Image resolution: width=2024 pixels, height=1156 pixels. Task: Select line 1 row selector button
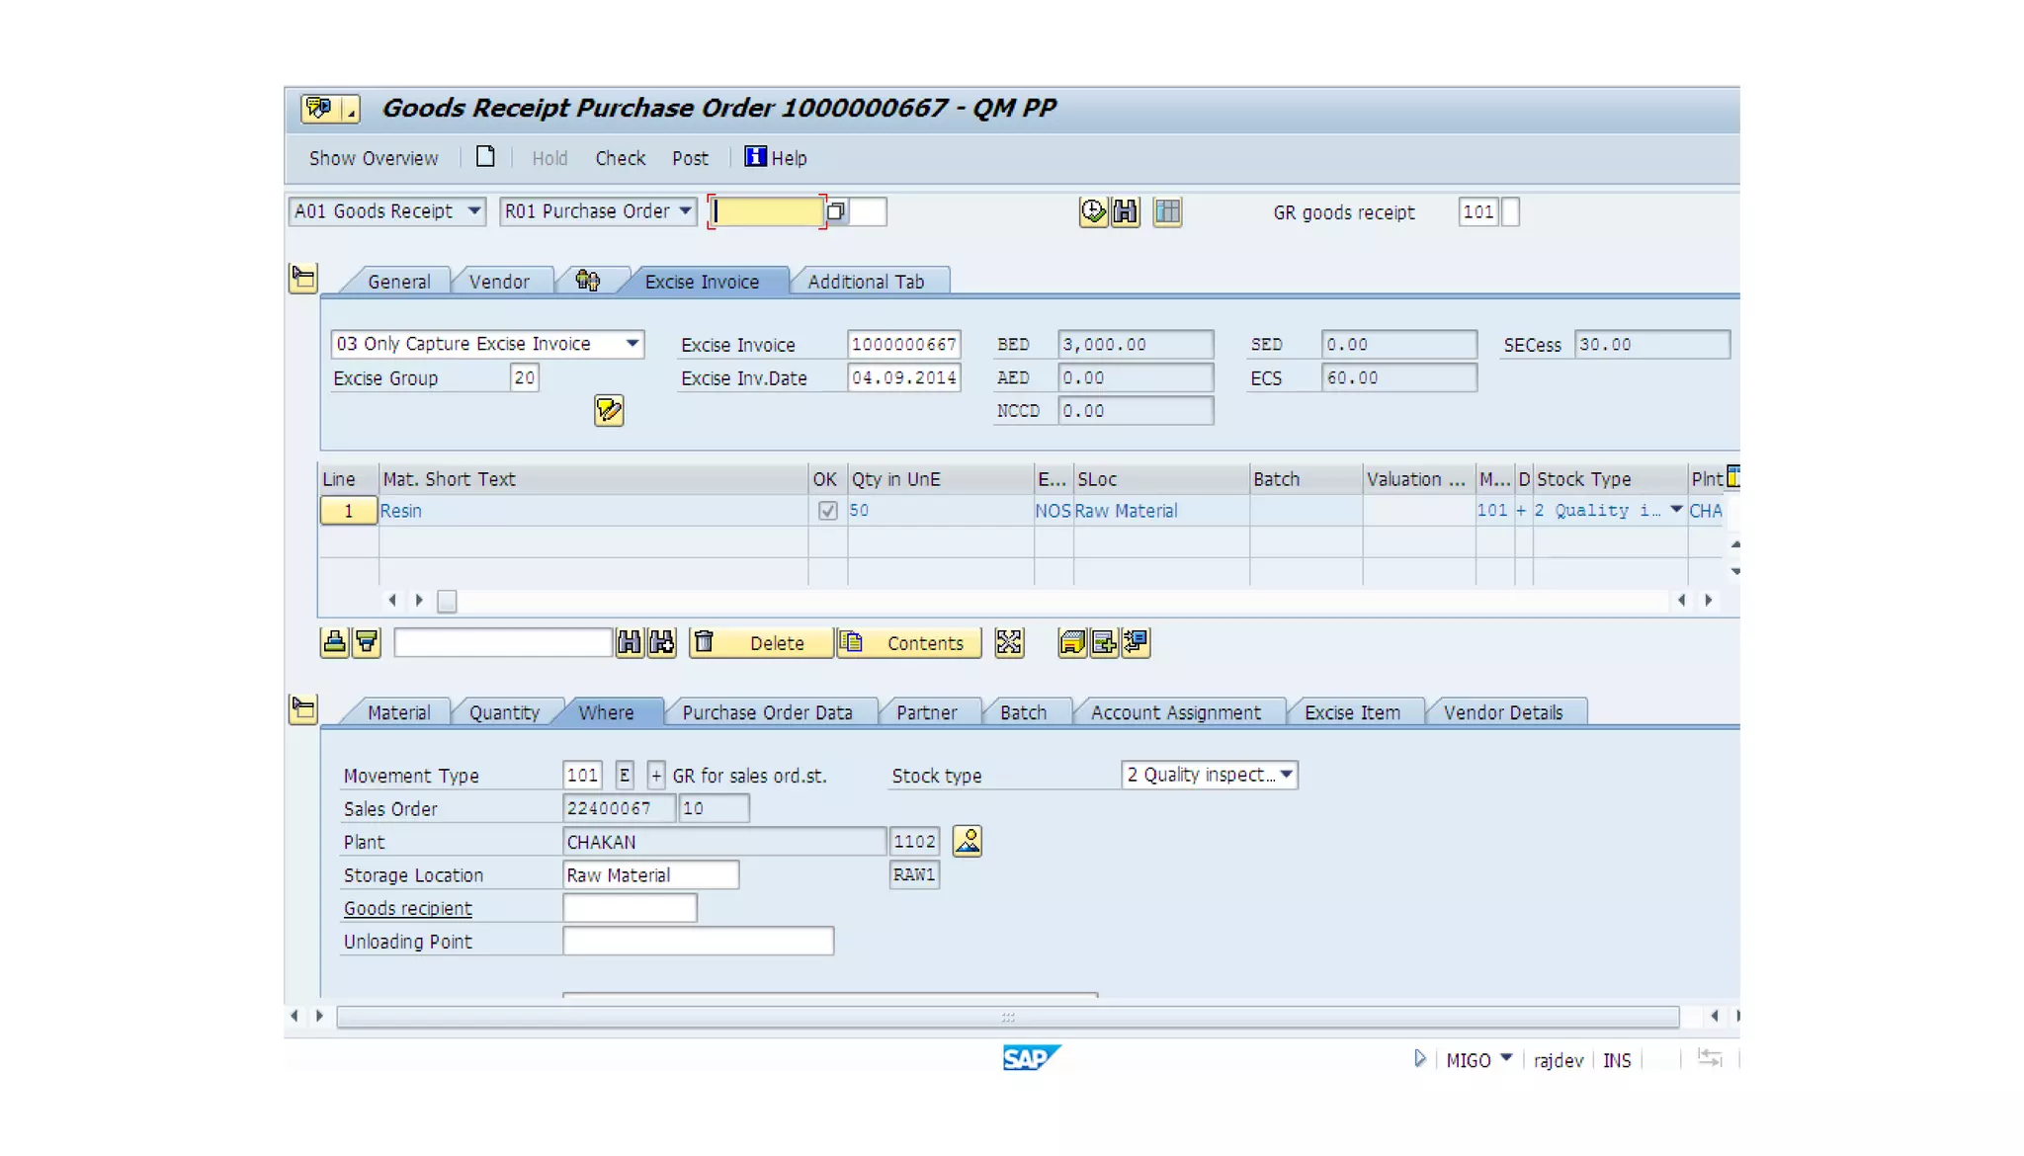pyautogui.click(x=348, y=511)
